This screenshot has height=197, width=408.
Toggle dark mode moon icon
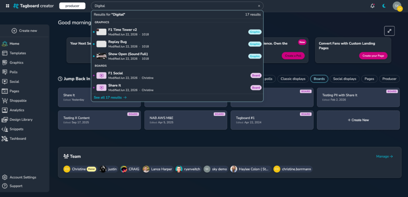coord(384,6)
